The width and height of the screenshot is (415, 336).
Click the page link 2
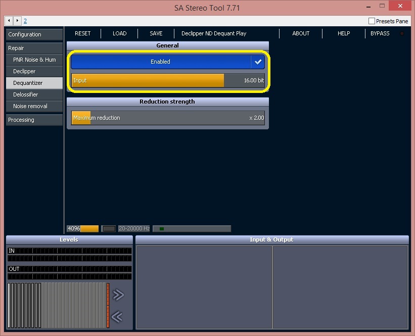[x=25, y=21]
